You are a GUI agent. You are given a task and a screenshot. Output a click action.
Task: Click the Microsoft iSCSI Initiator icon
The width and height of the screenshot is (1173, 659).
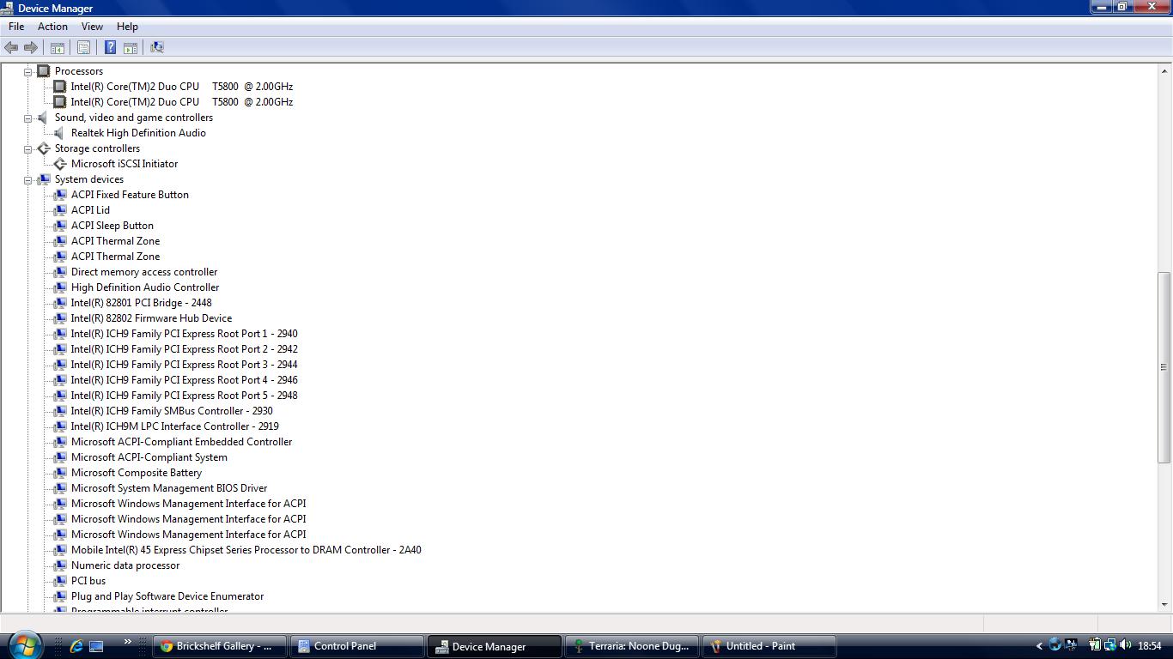click(59, 164)
